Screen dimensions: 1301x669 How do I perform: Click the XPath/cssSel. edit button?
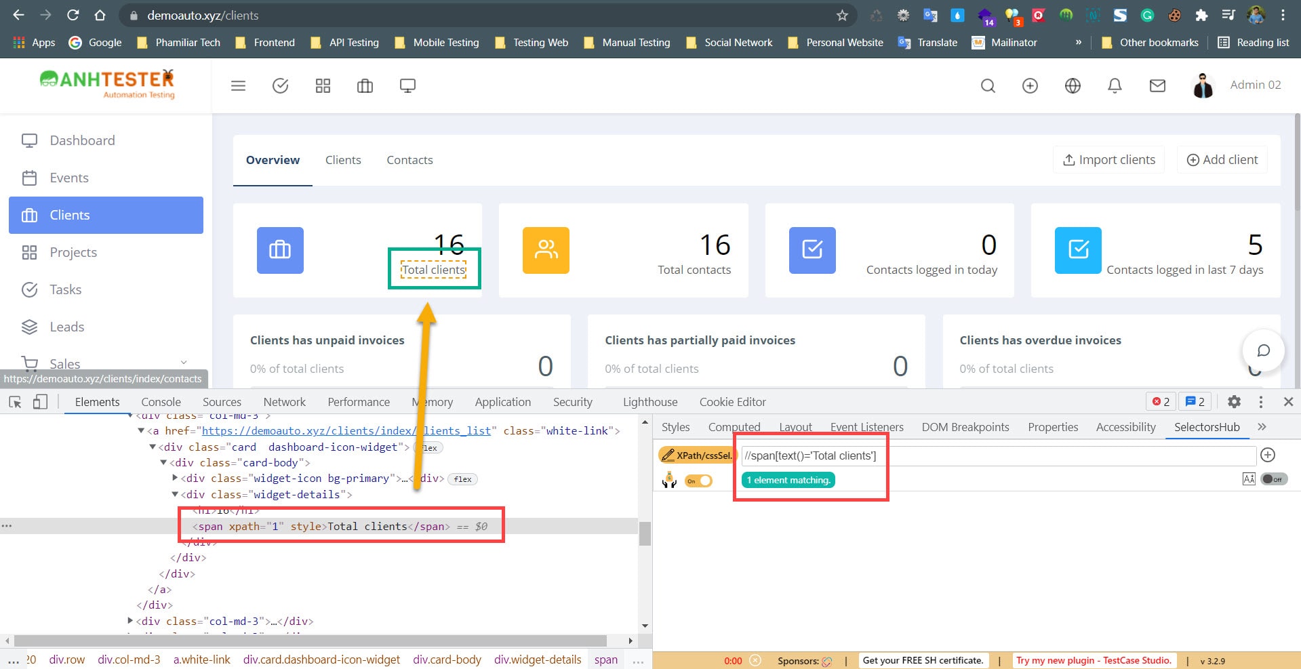[x=697, y=455]
